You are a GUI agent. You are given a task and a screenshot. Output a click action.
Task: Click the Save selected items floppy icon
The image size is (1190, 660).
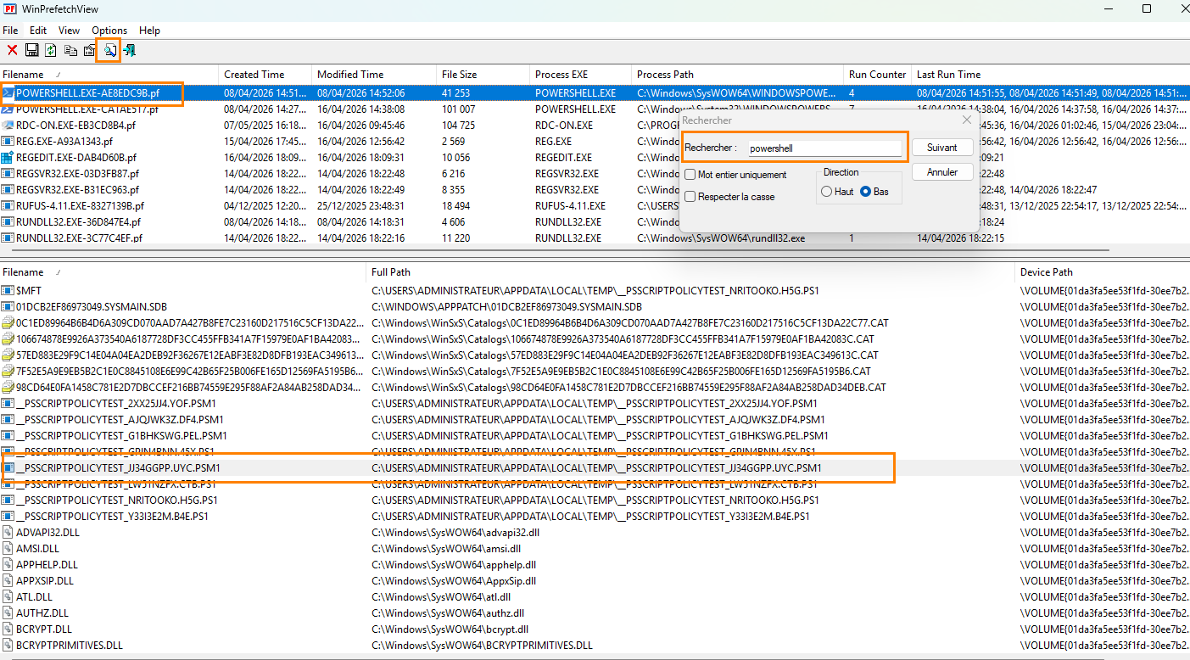click(32, 51)
